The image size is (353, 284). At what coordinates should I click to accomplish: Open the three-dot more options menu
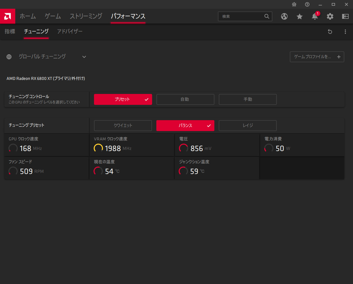pos(345,32)
